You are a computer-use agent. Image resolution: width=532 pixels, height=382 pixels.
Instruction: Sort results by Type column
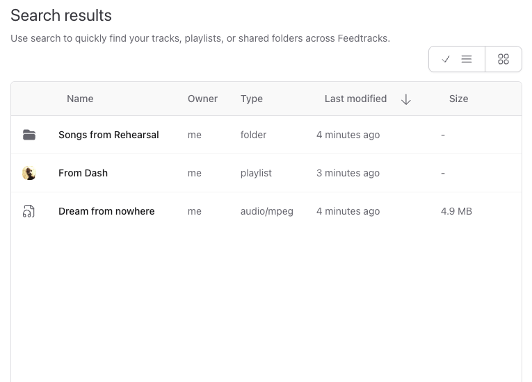point(252,99)
